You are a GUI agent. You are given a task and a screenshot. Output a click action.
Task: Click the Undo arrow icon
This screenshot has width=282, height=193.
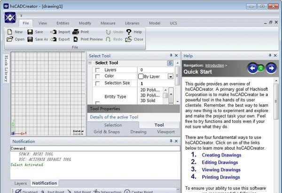108,32
